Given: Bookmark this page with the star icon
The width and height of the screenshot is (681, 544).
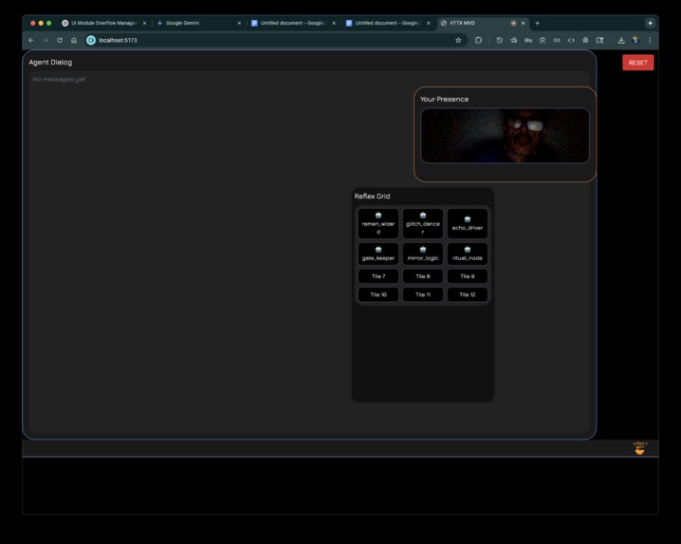Looking at the screenshot, I should 458,40.
